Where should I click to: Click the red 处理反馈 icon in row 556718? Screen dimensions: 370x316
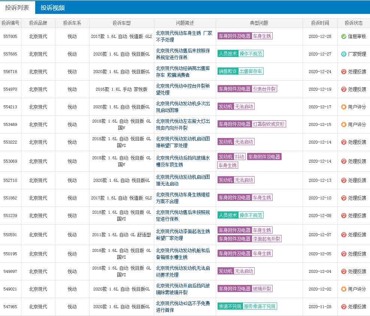tap(343, 72)
